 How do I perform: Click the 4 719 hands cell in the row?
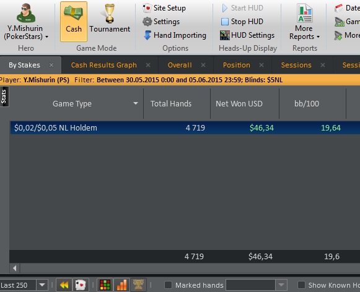click(x=195, y=127)
